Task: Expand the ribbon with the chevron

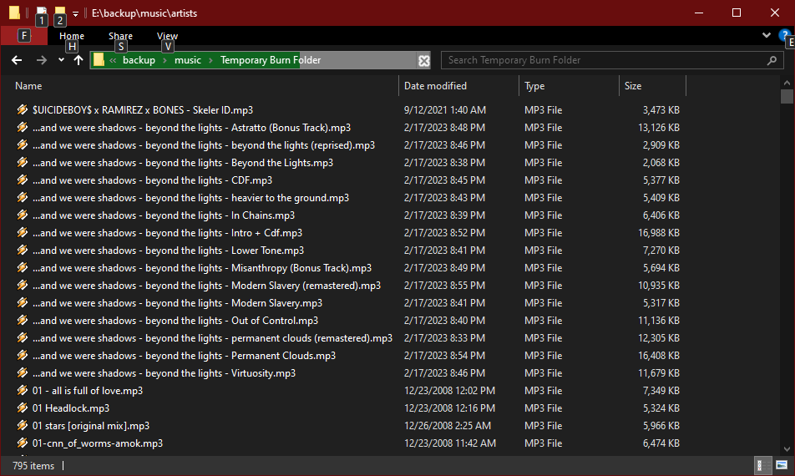Action: click(766, 35)
